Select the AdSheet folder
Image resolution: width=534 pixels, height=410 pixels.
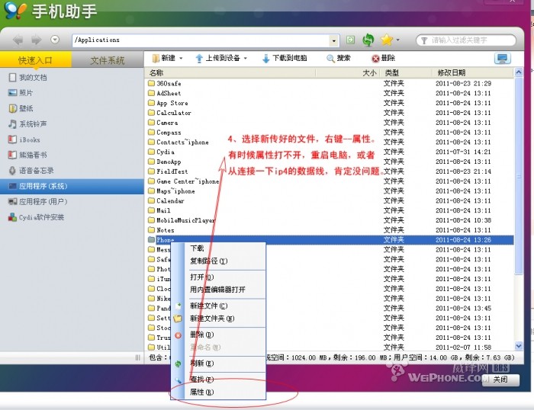165,93
